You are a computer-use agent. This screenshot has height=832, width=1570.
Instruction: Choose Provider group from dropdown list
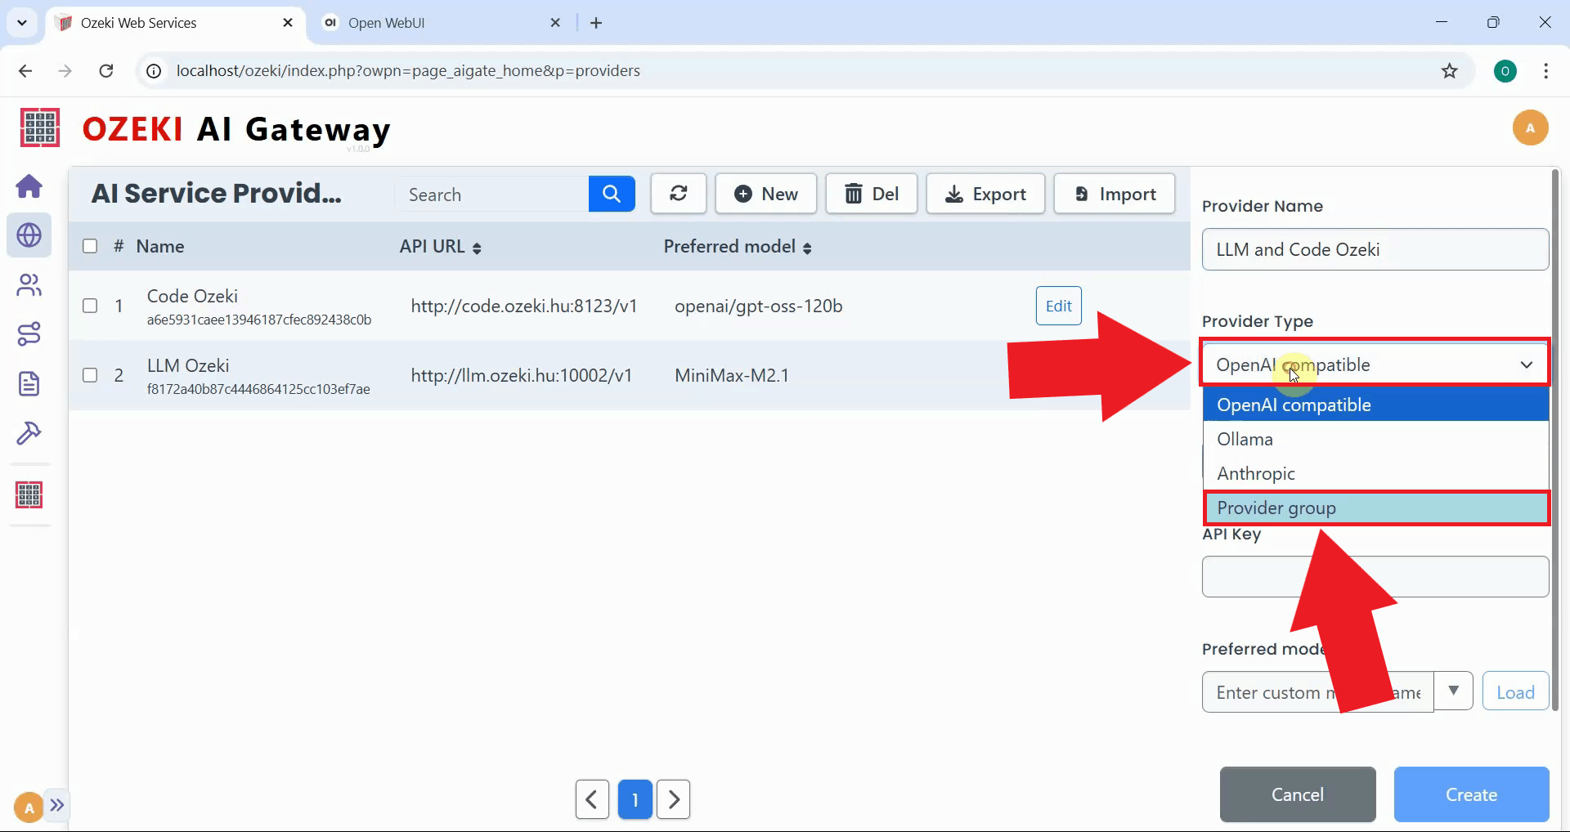1375,508
